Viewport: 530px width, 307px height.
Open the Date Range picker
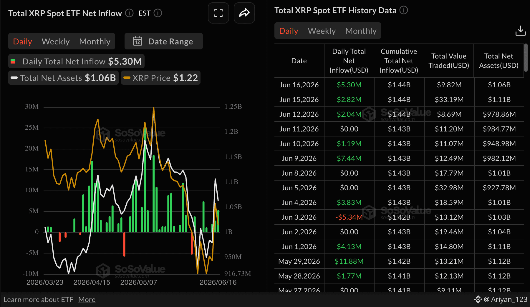(x=164, y=41)
